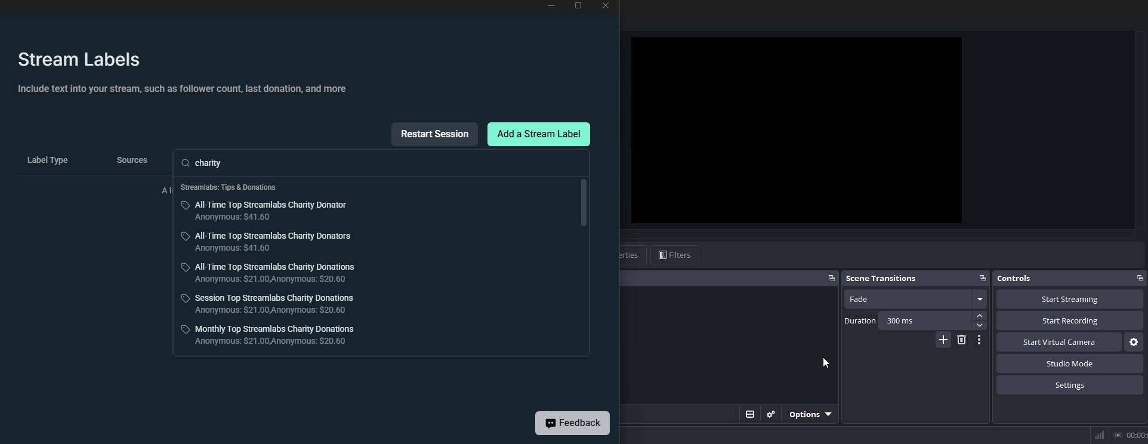
Task: Open virtual camera settings gear icon
Action: click(1134, 342)
